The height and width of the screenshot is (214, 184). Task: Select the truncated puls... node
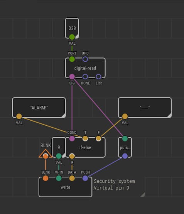click(125, 147)
